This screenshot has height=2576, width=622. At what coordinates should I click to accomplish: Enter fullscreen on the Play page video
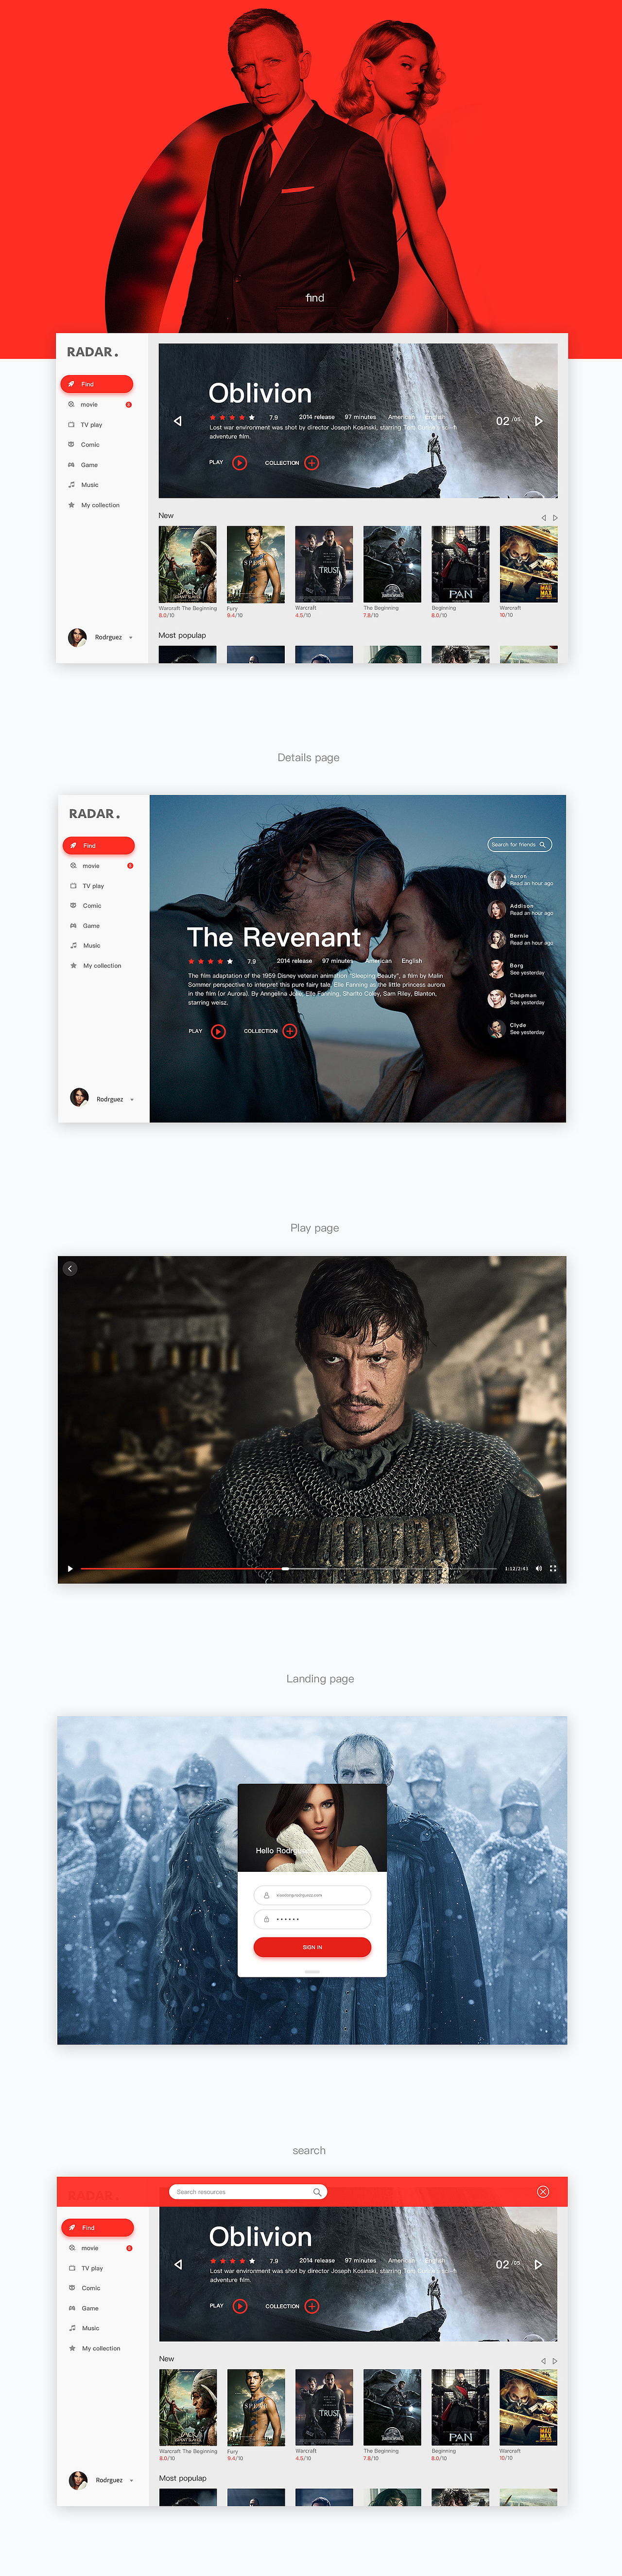(x=553, y=1569)
